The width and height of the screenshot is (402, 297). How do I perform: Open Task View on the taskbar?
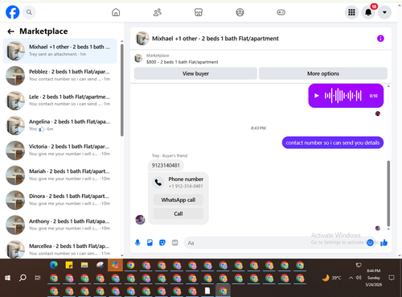(x=38, y=278)
